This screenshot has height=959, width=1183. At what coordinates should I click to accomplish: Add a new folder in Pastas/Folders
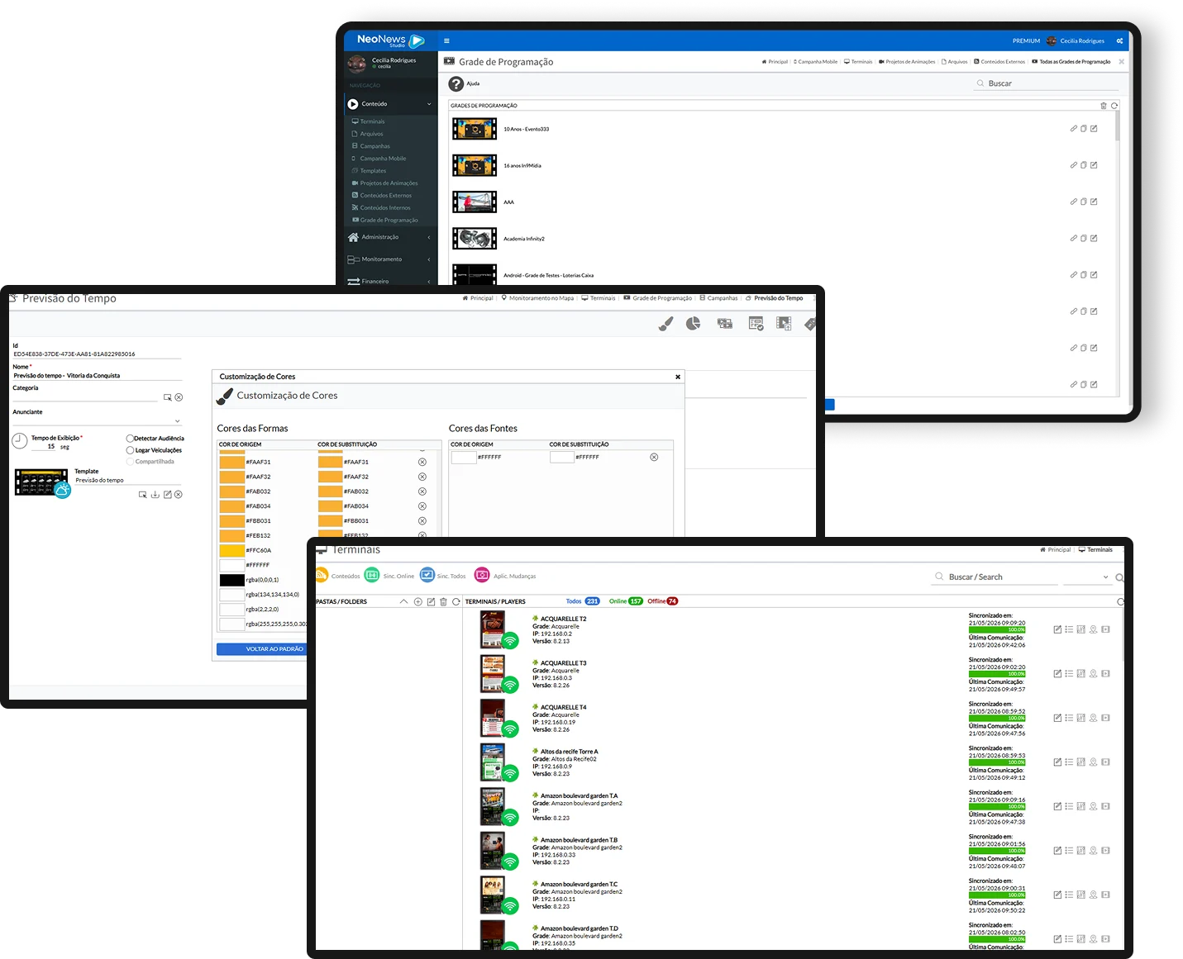coord(418,601)
